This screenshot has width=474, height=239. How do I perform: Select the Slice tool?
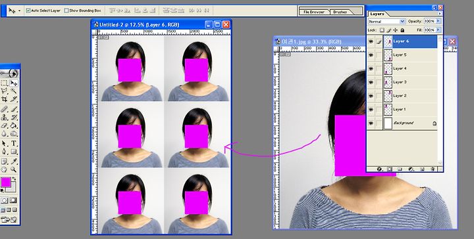pos(14,99)
